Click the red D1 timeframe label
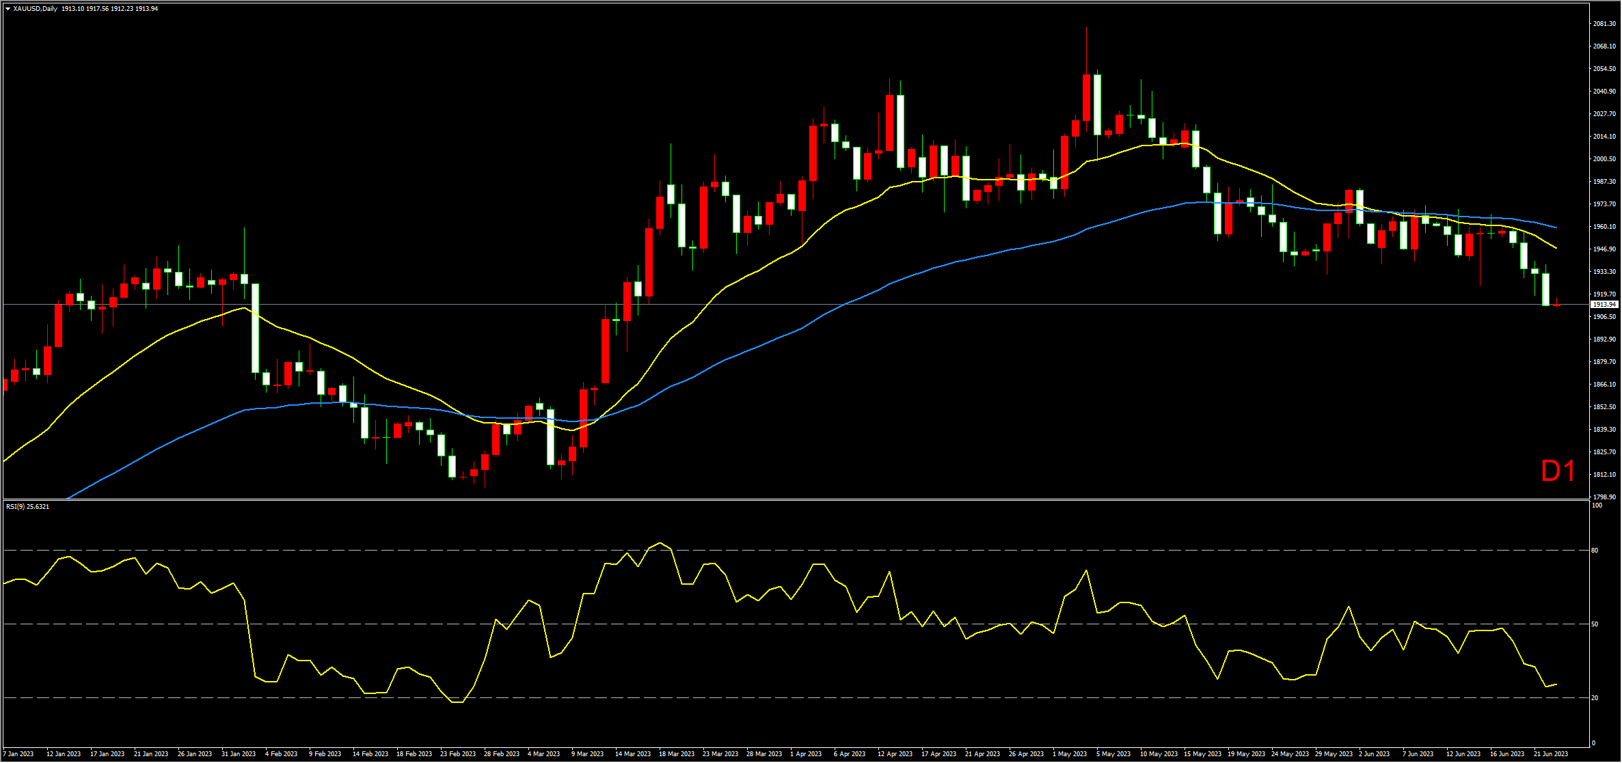Screen dimensions: 1622x763 (x=1558, y=471)
